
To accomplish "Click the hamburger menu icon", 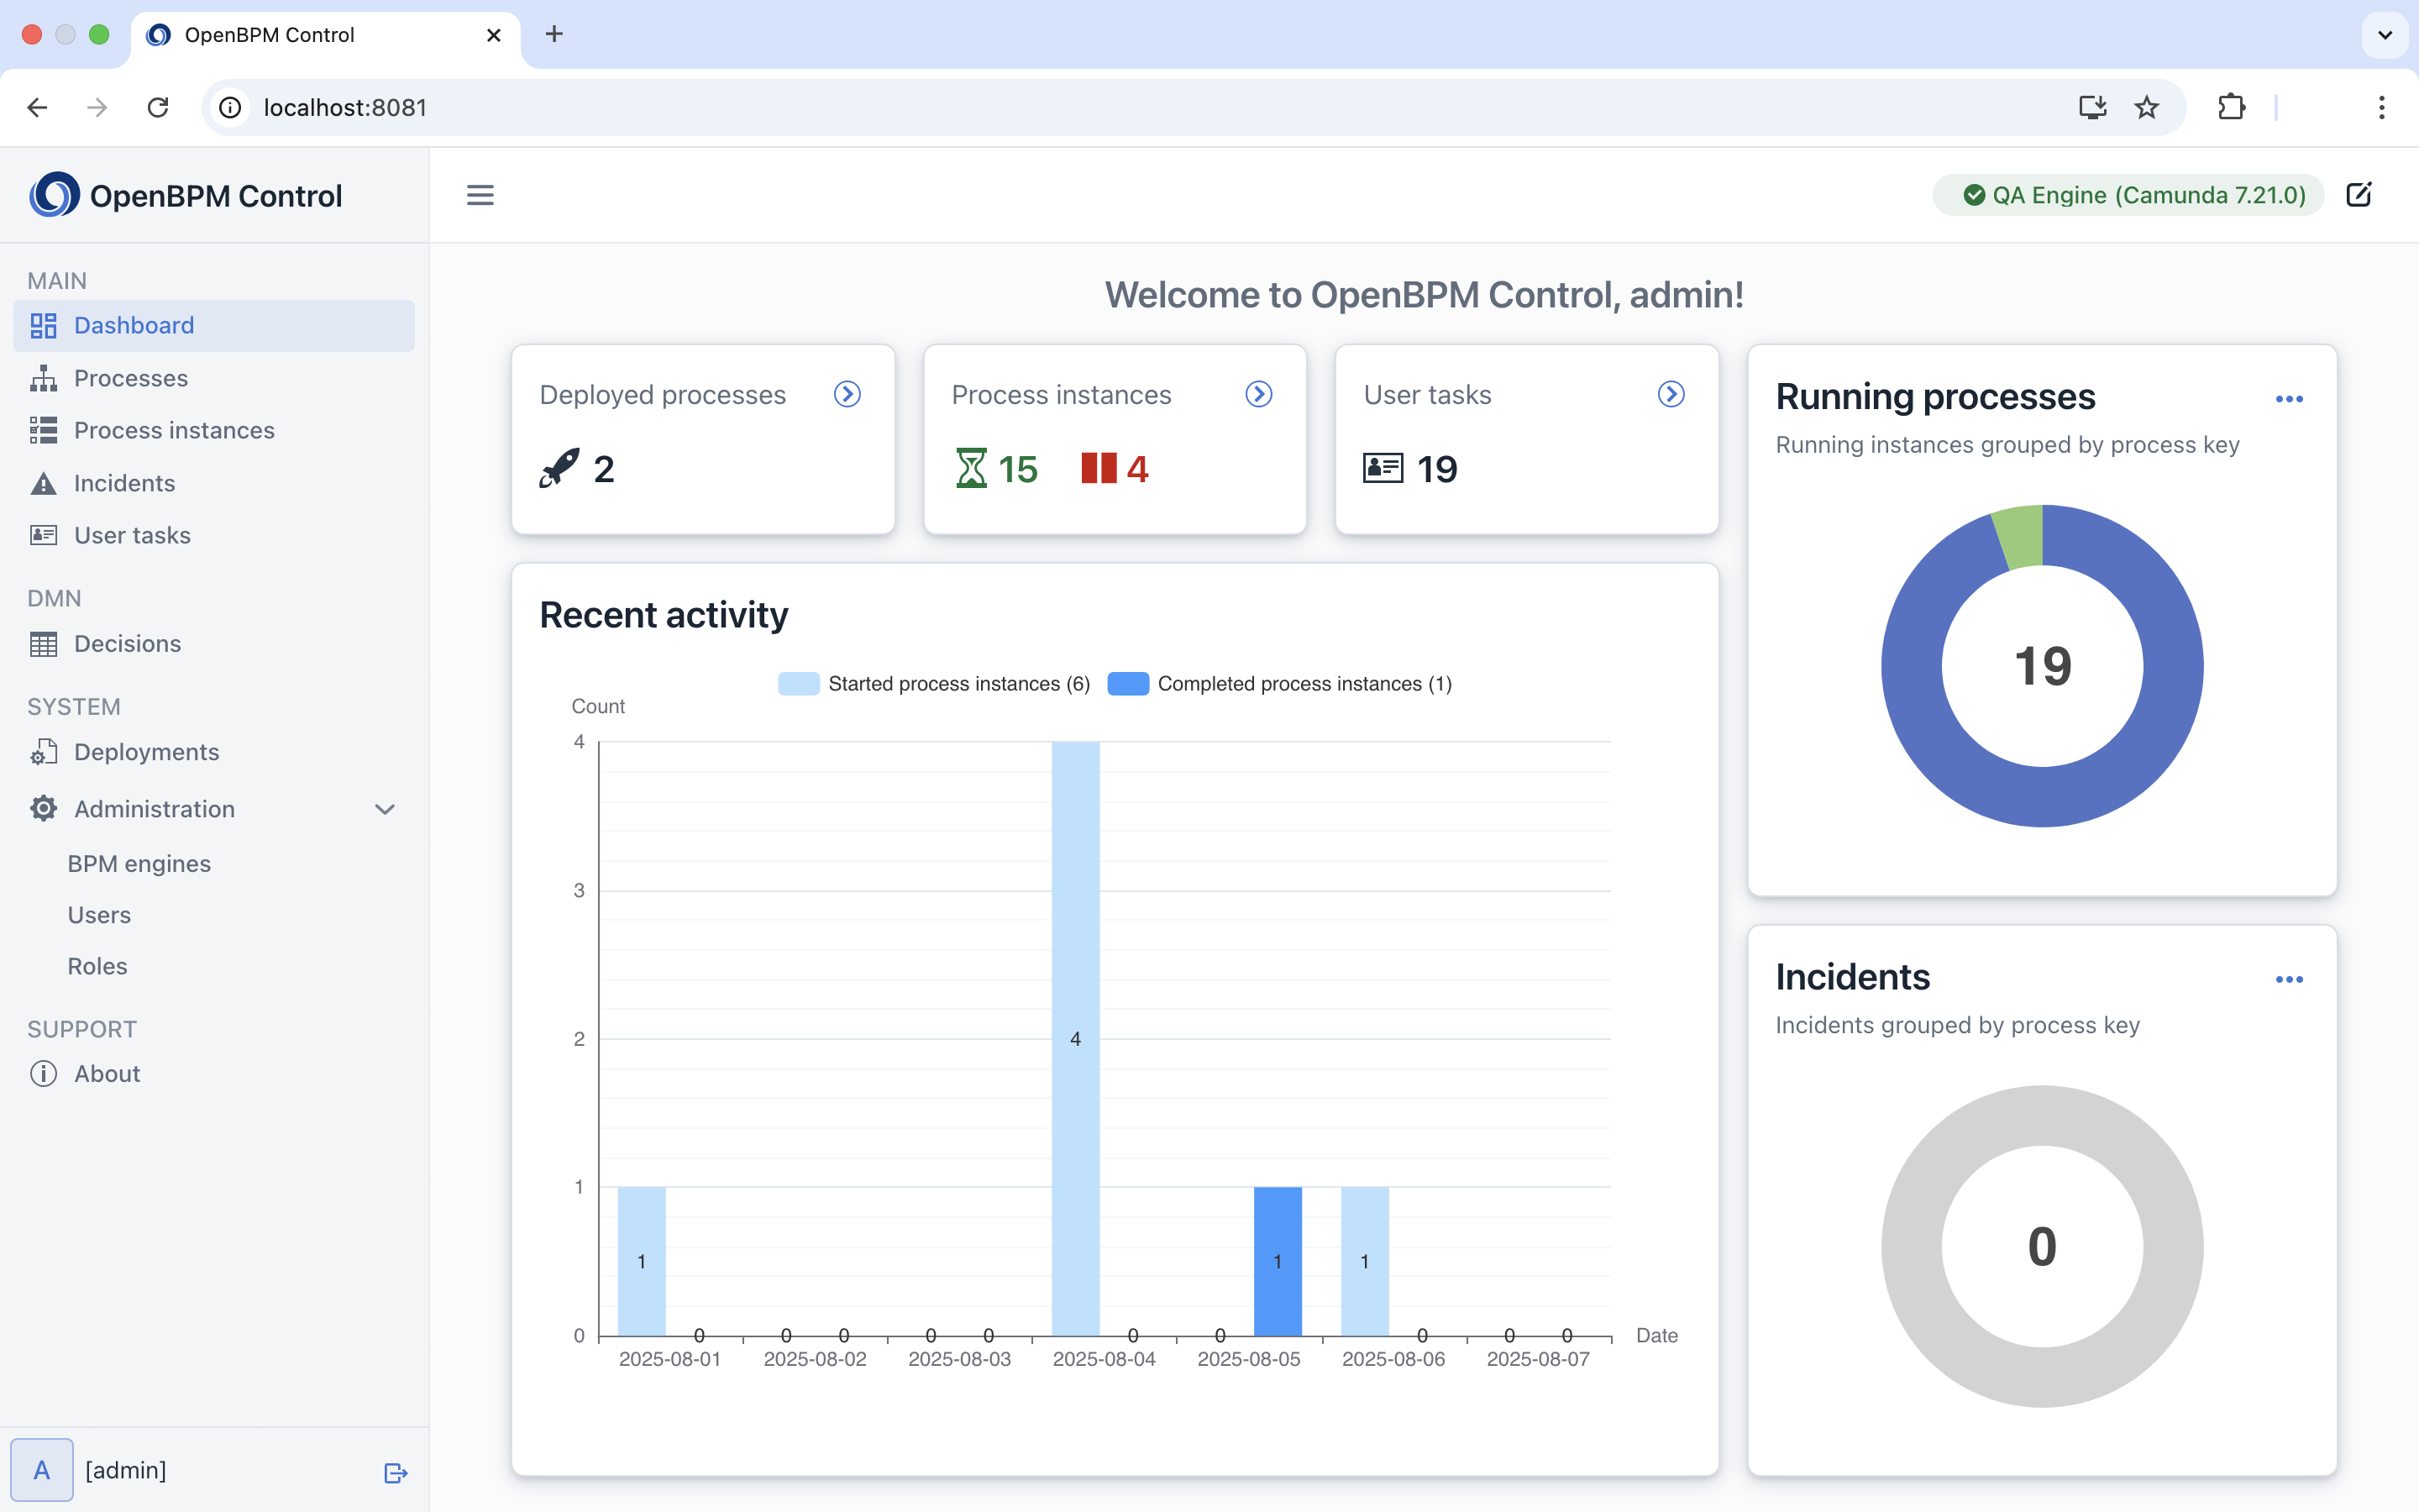I will point(480,195).
